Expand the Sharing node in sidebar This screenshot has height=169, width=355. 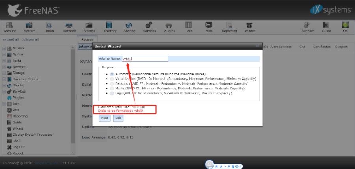pyautogui.click(x=4, y=85)
